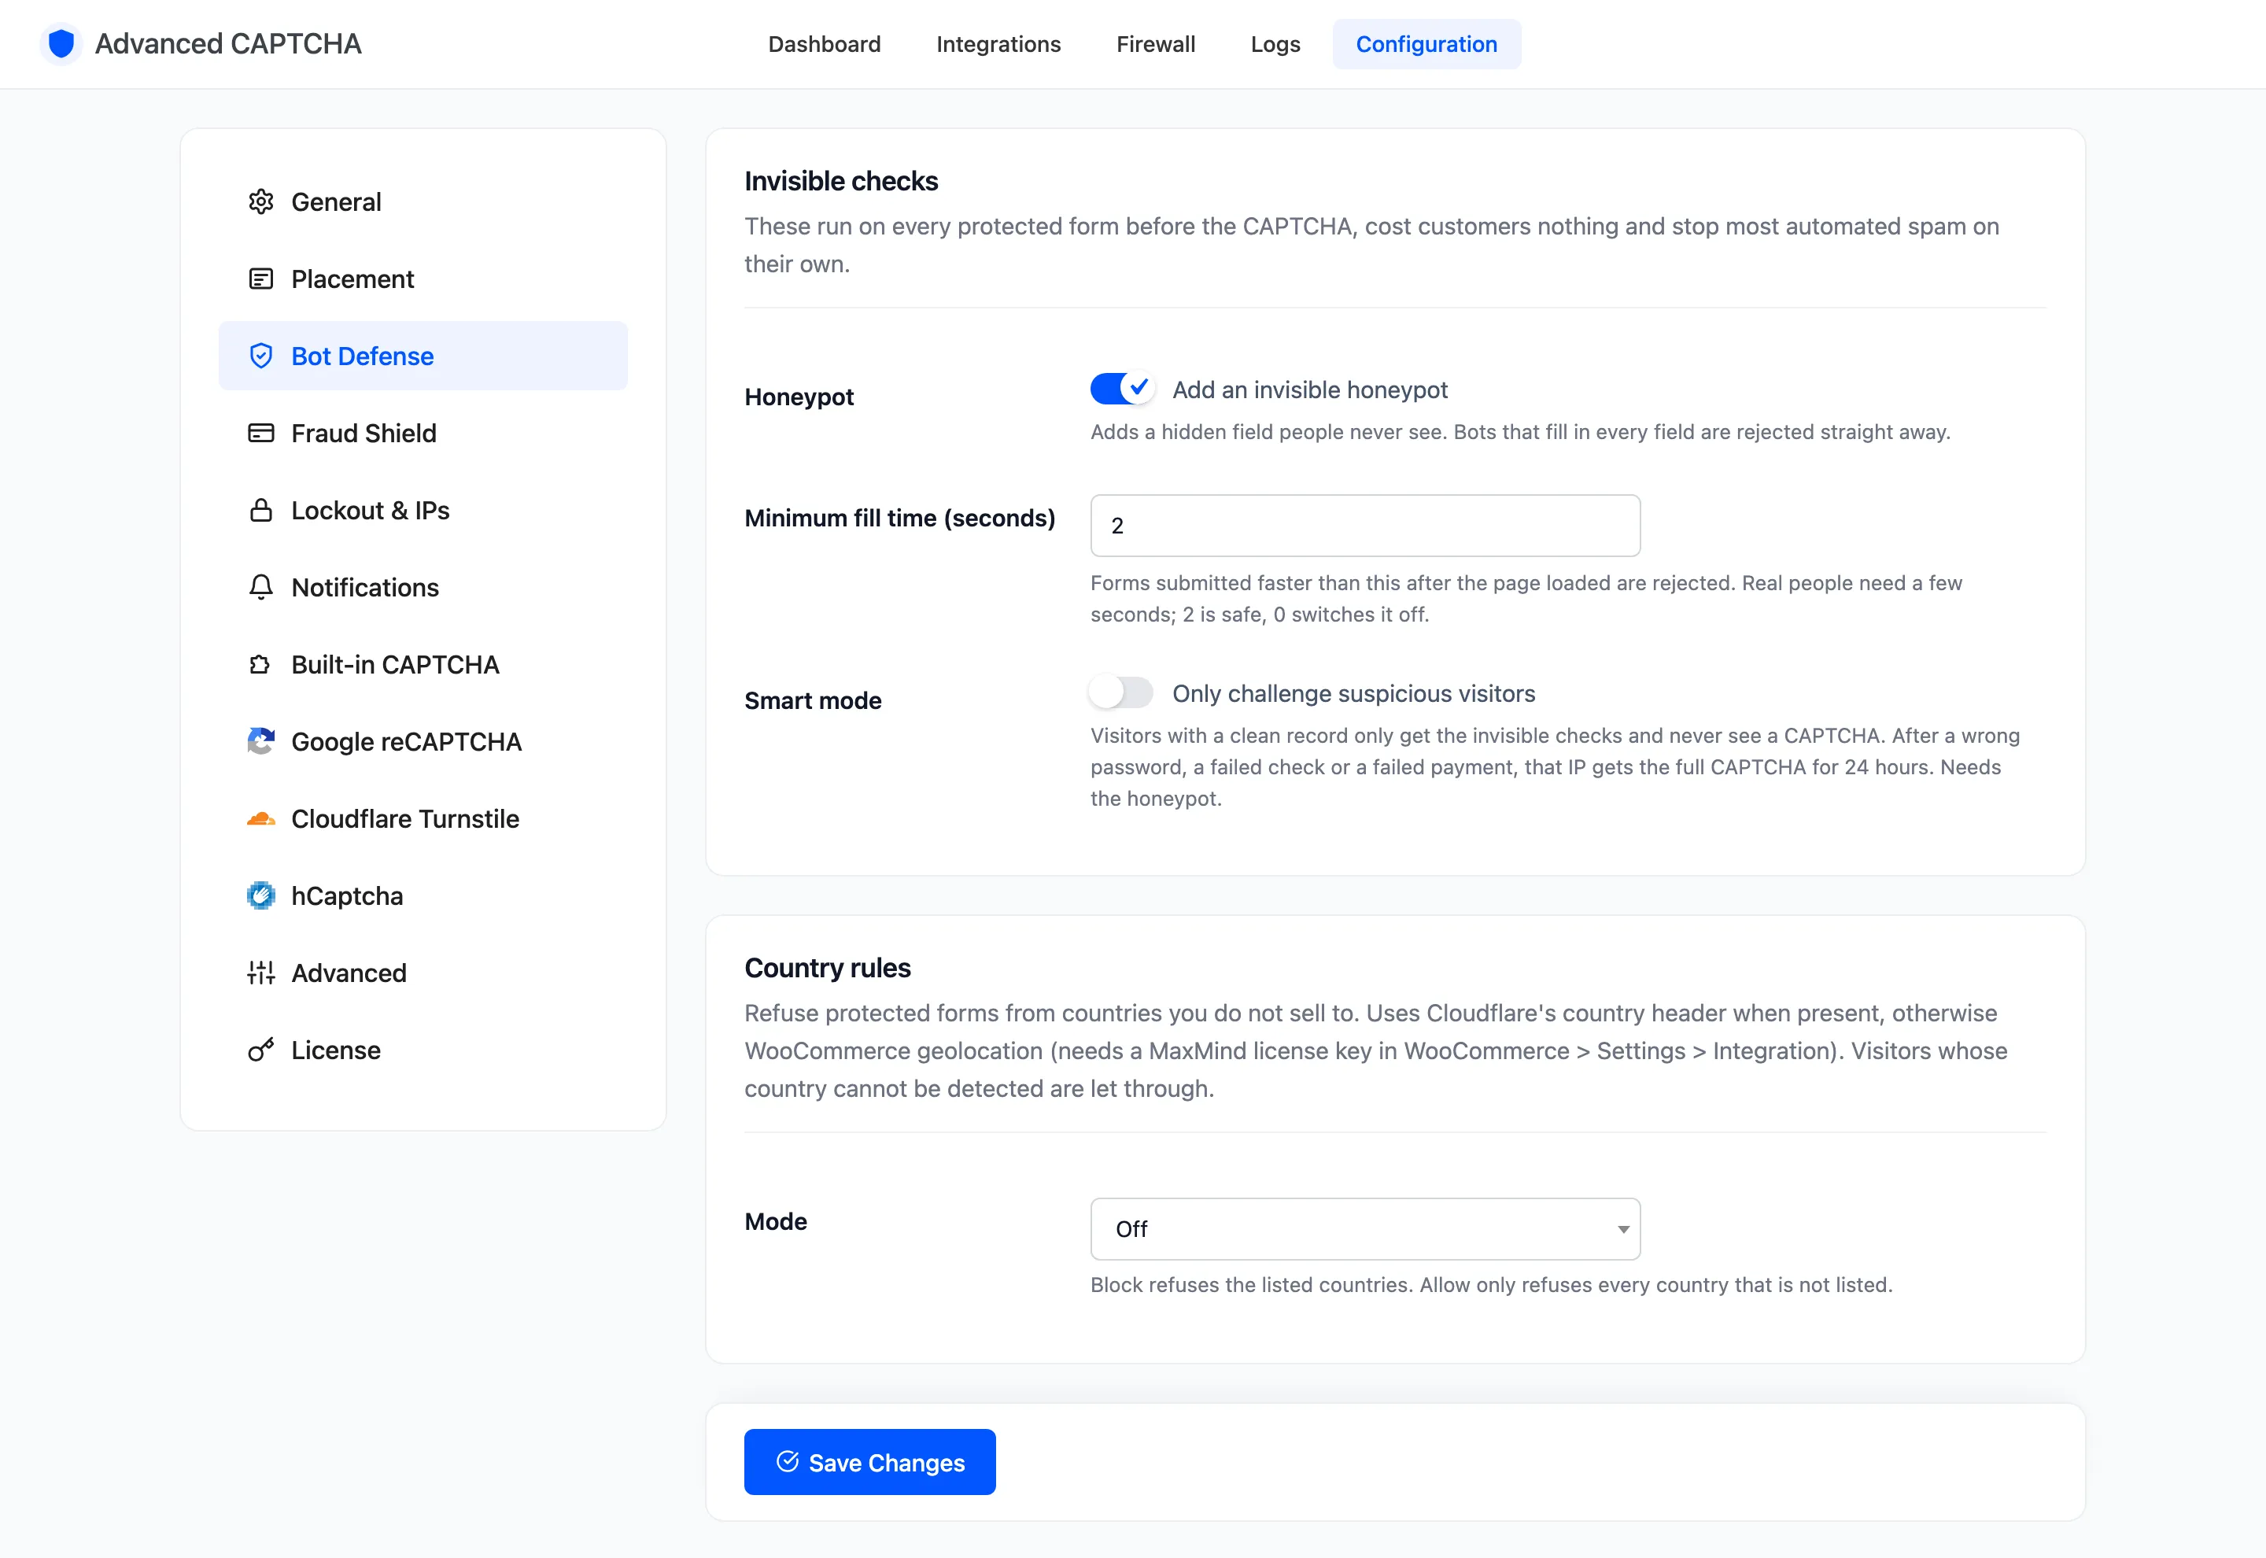Open Placement via its form icon
The height and width of the screenshot is (1558, 2266).
coord(260,279)
